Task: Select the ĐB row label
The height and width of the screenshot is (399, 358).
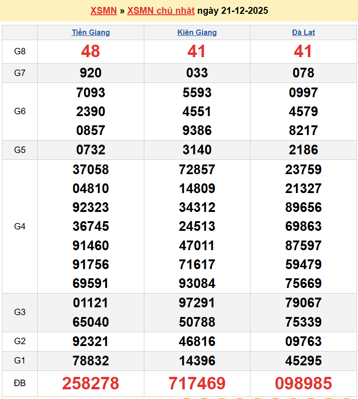Action: coord(20,383)
